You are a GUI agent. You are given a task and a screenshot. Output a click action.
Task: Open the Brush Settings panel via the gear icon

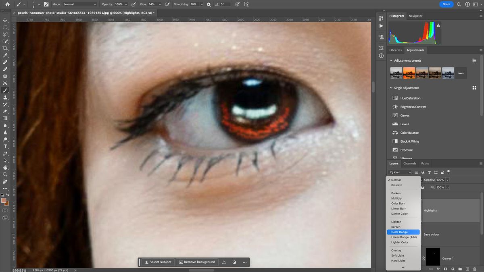tap(209, 4)
